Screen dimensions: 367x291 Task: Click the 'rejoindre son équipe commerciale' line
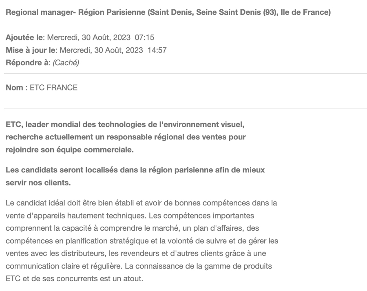click(69, 150)
